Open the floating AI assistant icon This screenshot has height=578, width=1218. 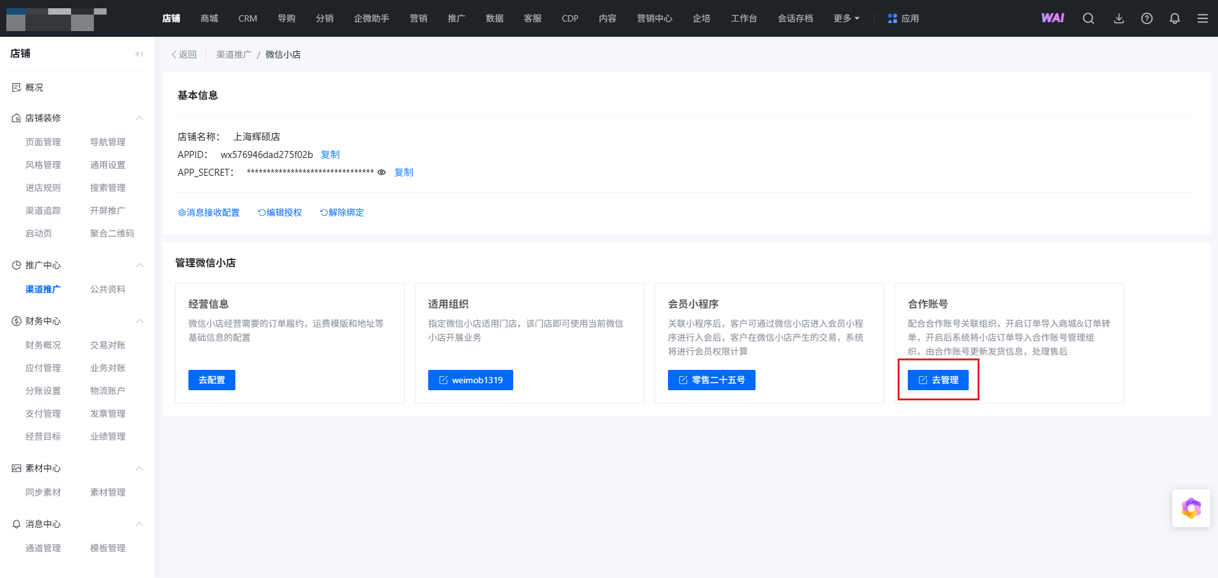pos(1191,508)
